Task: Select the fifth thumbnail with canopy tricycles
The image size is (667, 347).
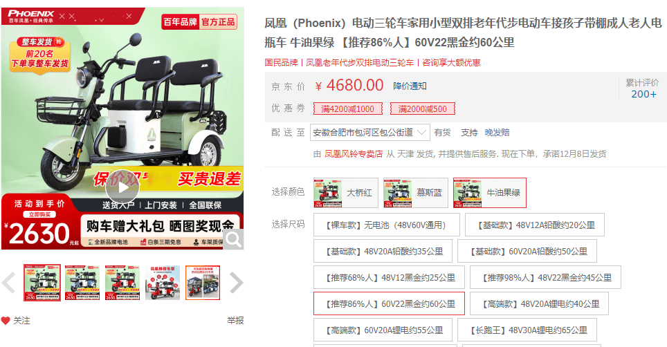Action: [x=203, y=283]
